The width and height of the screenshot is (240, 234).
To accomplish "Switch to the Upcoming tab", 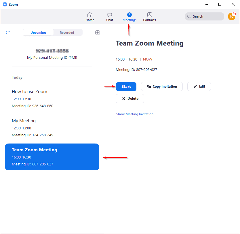I will pos(38,33).
